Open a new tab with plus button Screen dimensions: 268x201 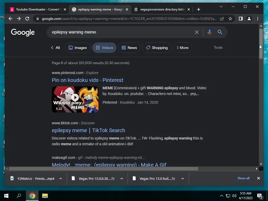[x=198, y=9]
